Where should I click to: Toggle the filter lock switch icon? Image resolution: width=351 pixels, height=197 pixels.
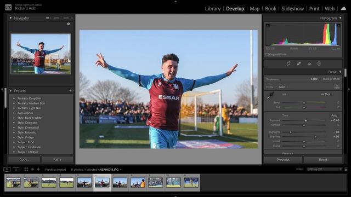pos(346,169)
